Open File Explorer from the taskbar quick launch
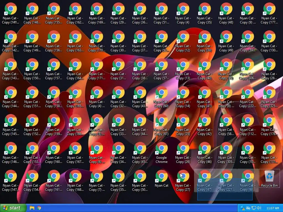This screenshot has height=212, width=283. coord(32,208)
